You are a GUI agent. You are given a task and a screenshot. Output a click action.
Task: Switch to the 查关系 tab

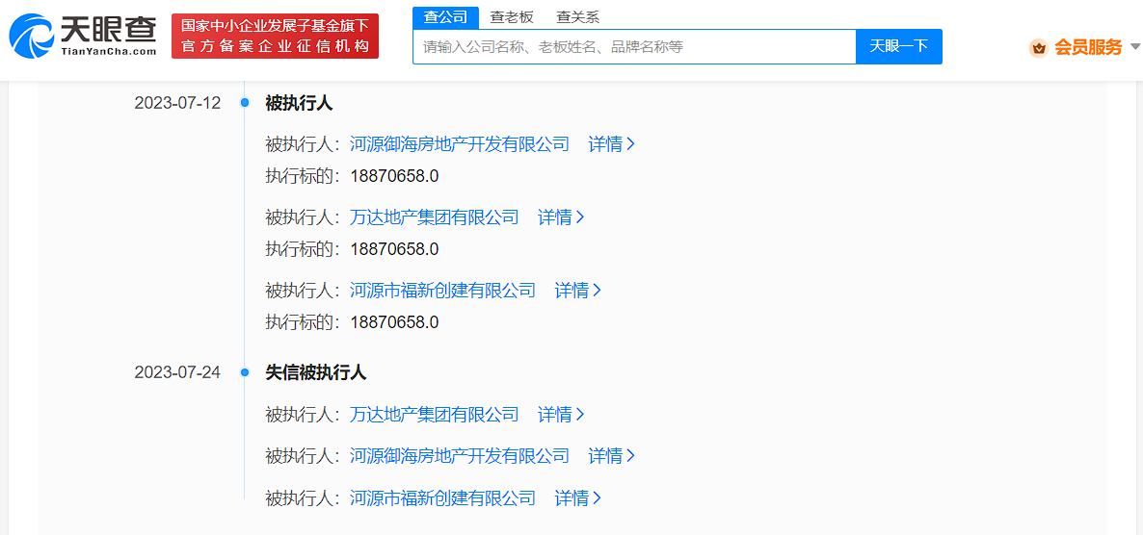pyautogui.click(x=578, y=17)
